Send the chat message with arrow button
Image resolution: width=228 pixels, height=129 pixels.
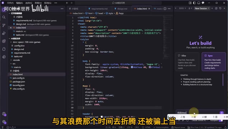pos(222,113)
